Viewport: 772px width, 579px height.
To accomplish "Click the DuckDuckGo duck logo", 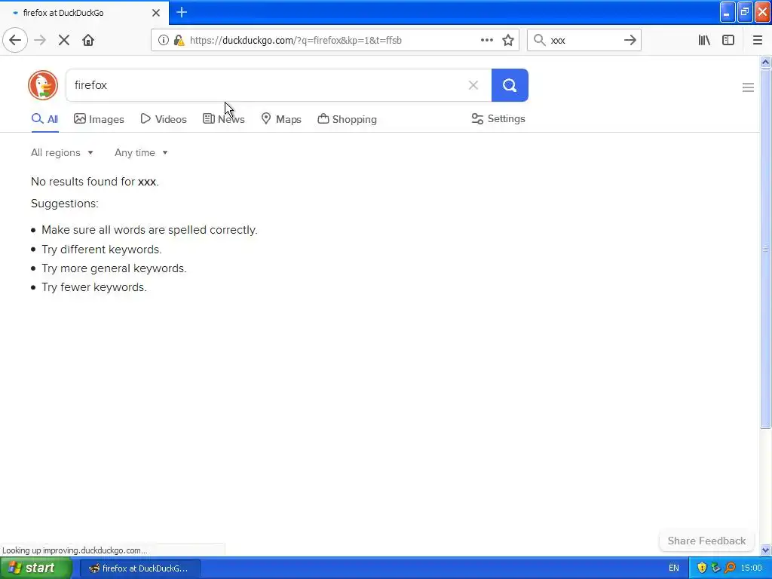I will [43, 85].
